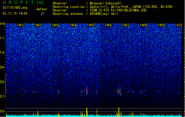Viewport: 185px width, 117px height.
Task: Click the 1407 time marker
Action: point(126,25)
